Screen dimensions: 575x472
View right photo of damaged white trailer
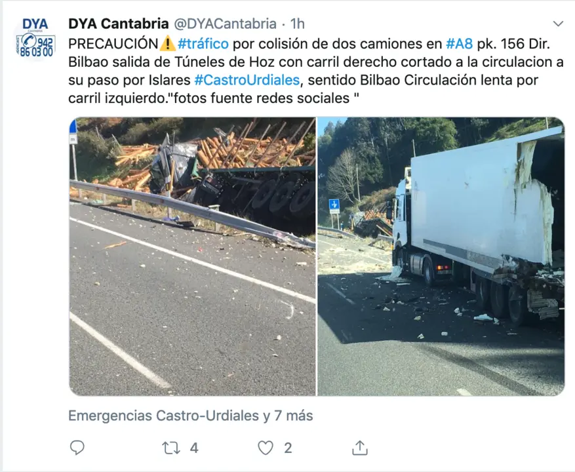point(441,256)
